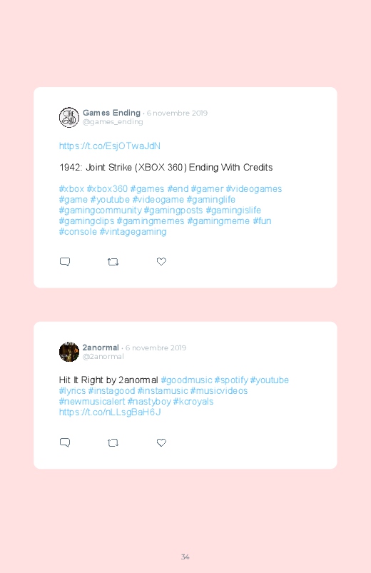Click the @2anormal handle
The height and width of the screenshot is (573, 371).
(103, 357)
